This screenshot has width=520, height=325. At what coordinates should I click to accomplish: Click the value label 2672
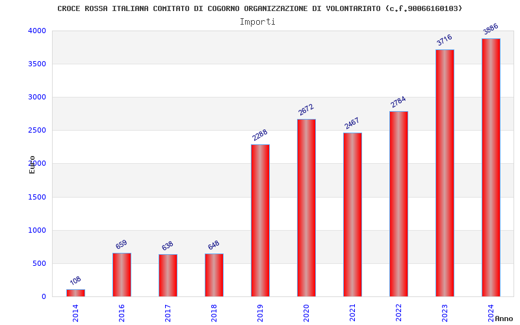305,110
